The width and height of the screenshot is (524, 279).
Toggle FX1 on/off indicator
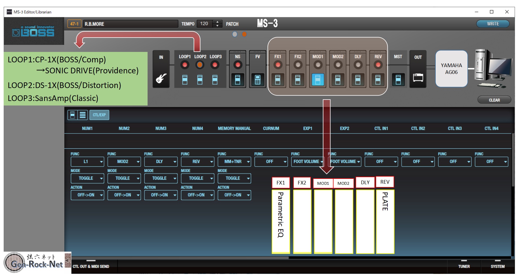click(x=278, y=65)
